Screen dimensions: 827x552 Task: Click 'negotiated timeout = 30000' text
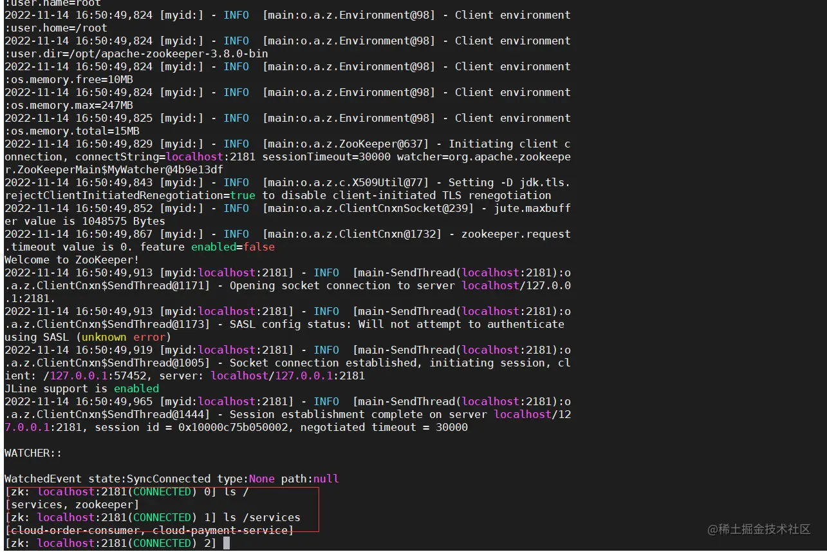(x=384, y=427)
